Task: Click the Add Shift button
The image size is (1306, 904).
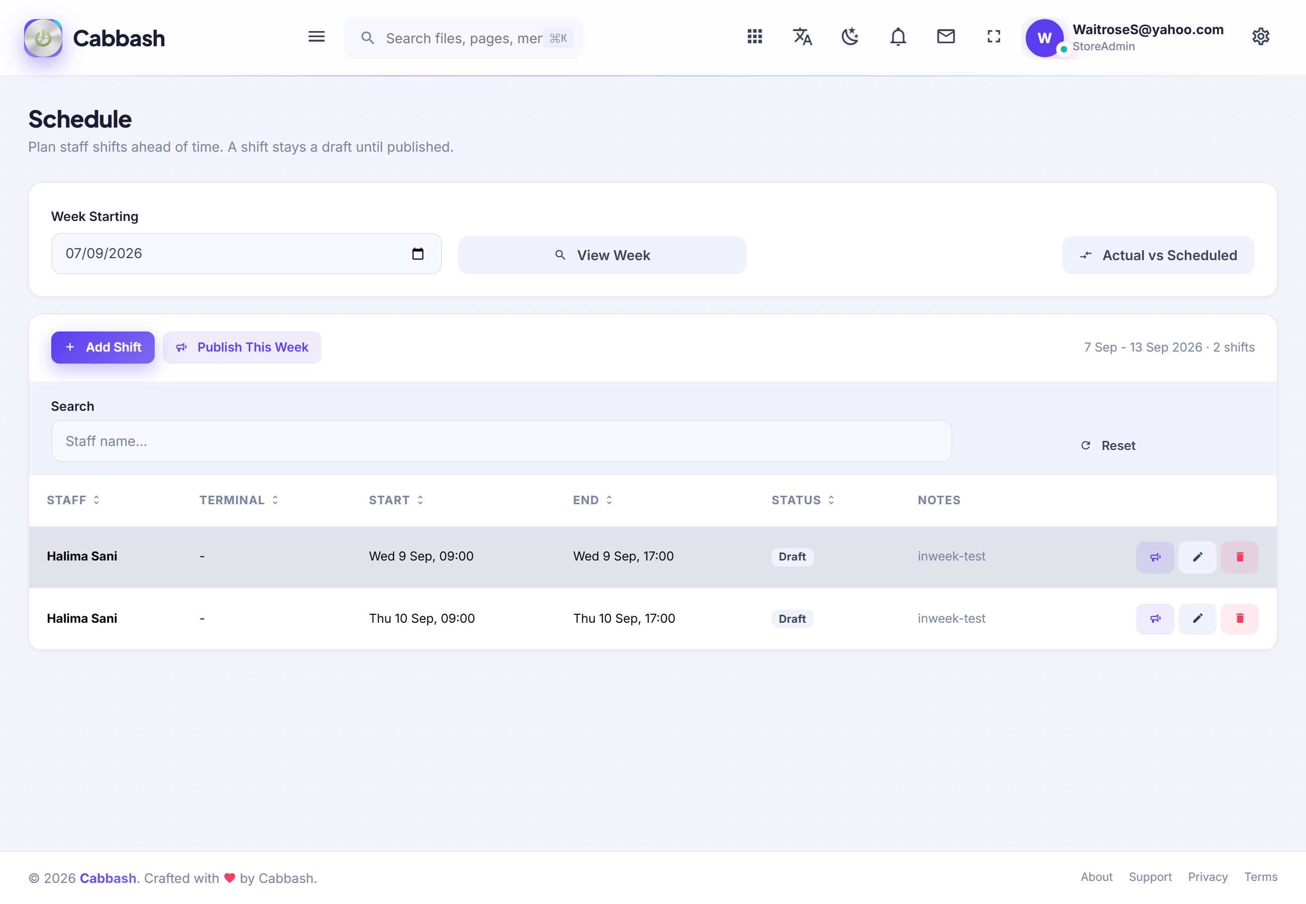Action: tap(102, 347)
